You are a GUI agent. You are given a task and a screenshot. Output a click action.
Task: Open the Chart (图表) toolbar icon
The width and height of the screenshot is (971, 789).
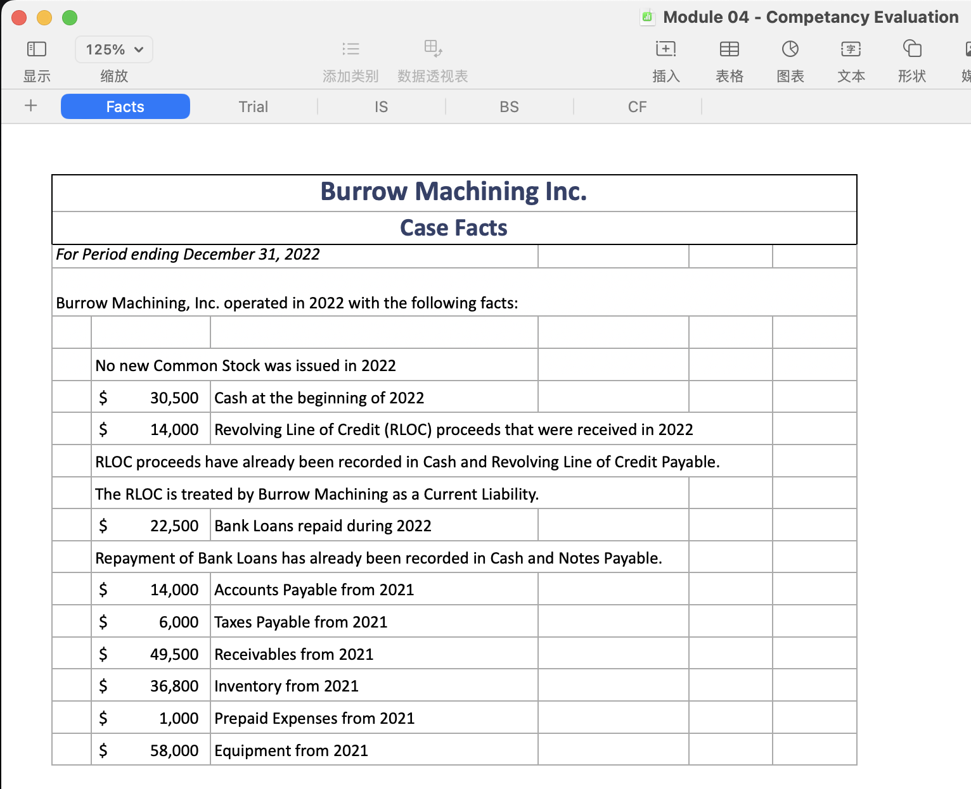[790, 49]
